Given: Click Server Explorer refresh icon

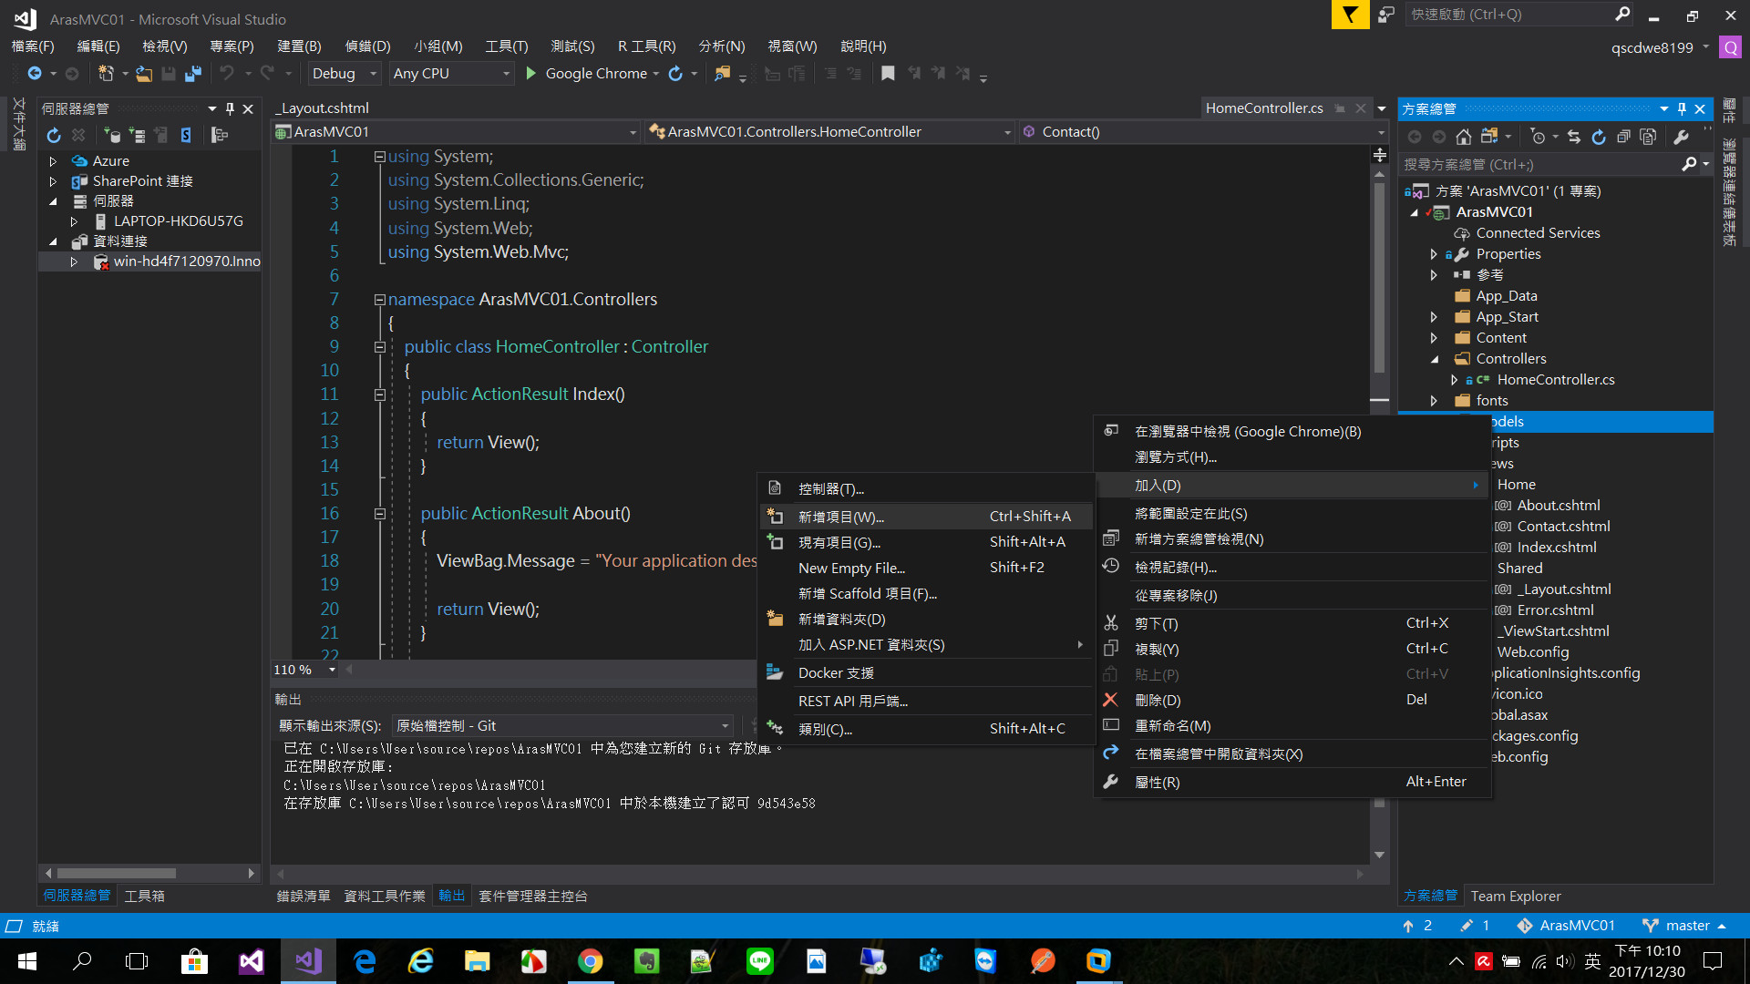Looking at the screenshot, I should click(x=54, y=136).
